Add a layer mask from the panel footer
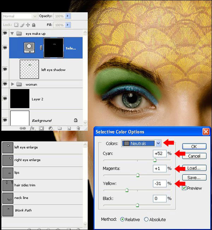The image size is (212, 230). 41,128
